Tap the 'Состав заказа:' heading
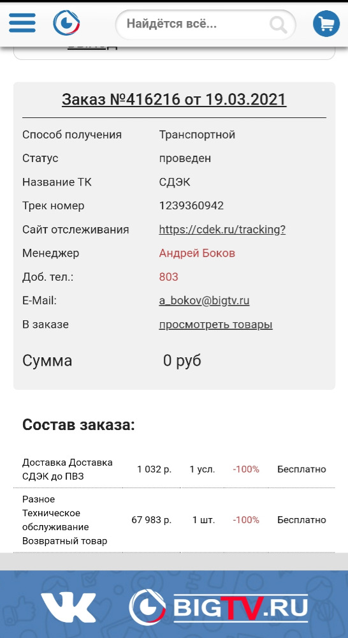Screen dimensions: 348x638 (x=78, y=425)
